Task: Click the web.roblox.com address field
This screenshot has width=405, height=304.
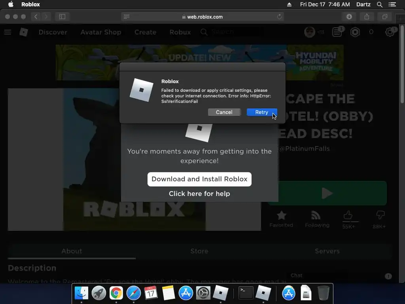Action: pyautogui.click(x=202, y=17)
